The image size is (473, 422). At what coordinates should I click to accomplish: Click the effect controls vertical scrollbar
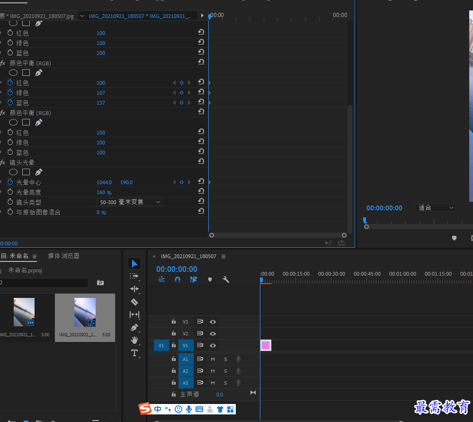pos(350,169)
